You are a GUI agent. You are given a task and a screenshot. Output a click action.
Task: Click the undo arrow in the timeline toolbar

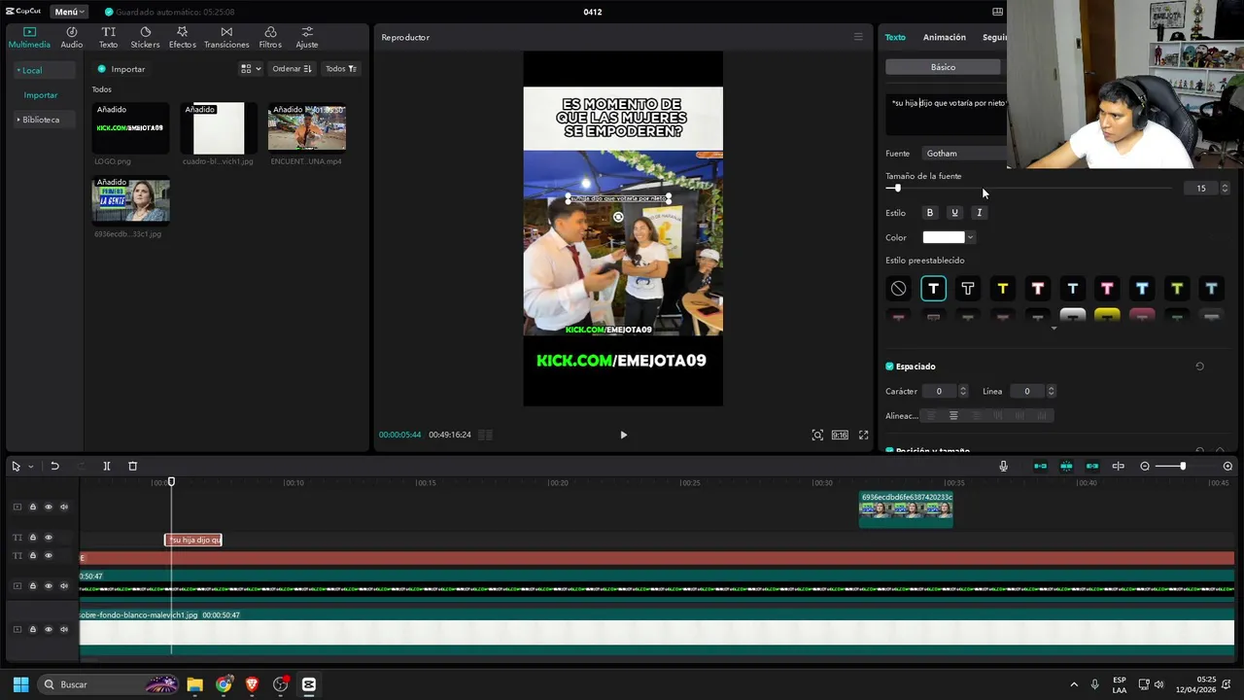54,467
